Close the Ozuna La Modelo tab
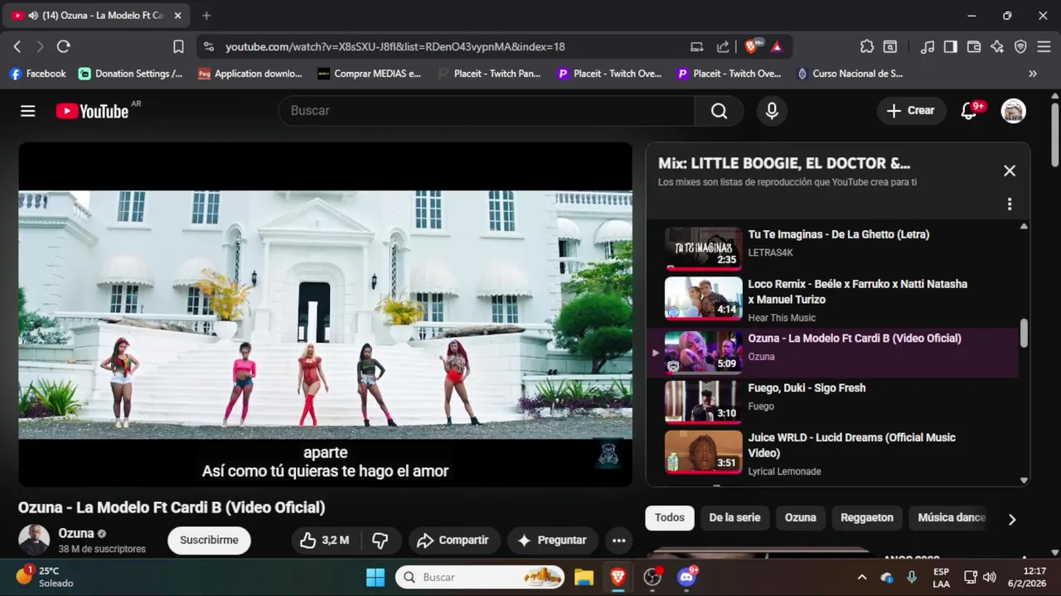The image size is (1061, 596). (x=177, y=16)
